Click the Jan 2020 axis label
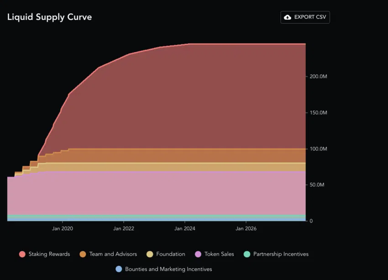Viewport: 388px width, 280px height. (x=63, y=229)
